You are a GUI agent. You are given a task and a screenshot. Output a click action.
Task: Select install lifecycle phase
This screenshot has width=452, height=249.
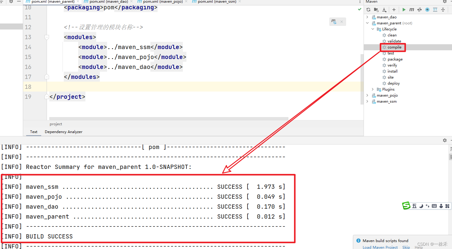pos(392,71)
